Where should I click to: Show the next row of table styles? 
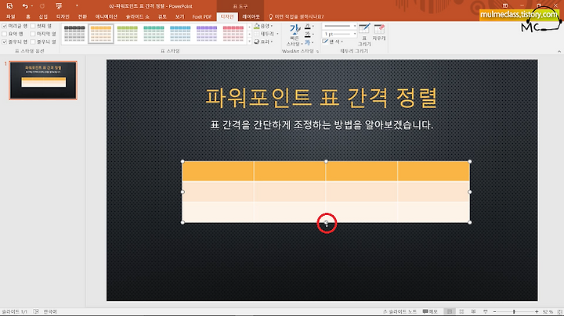click(249, 34)
